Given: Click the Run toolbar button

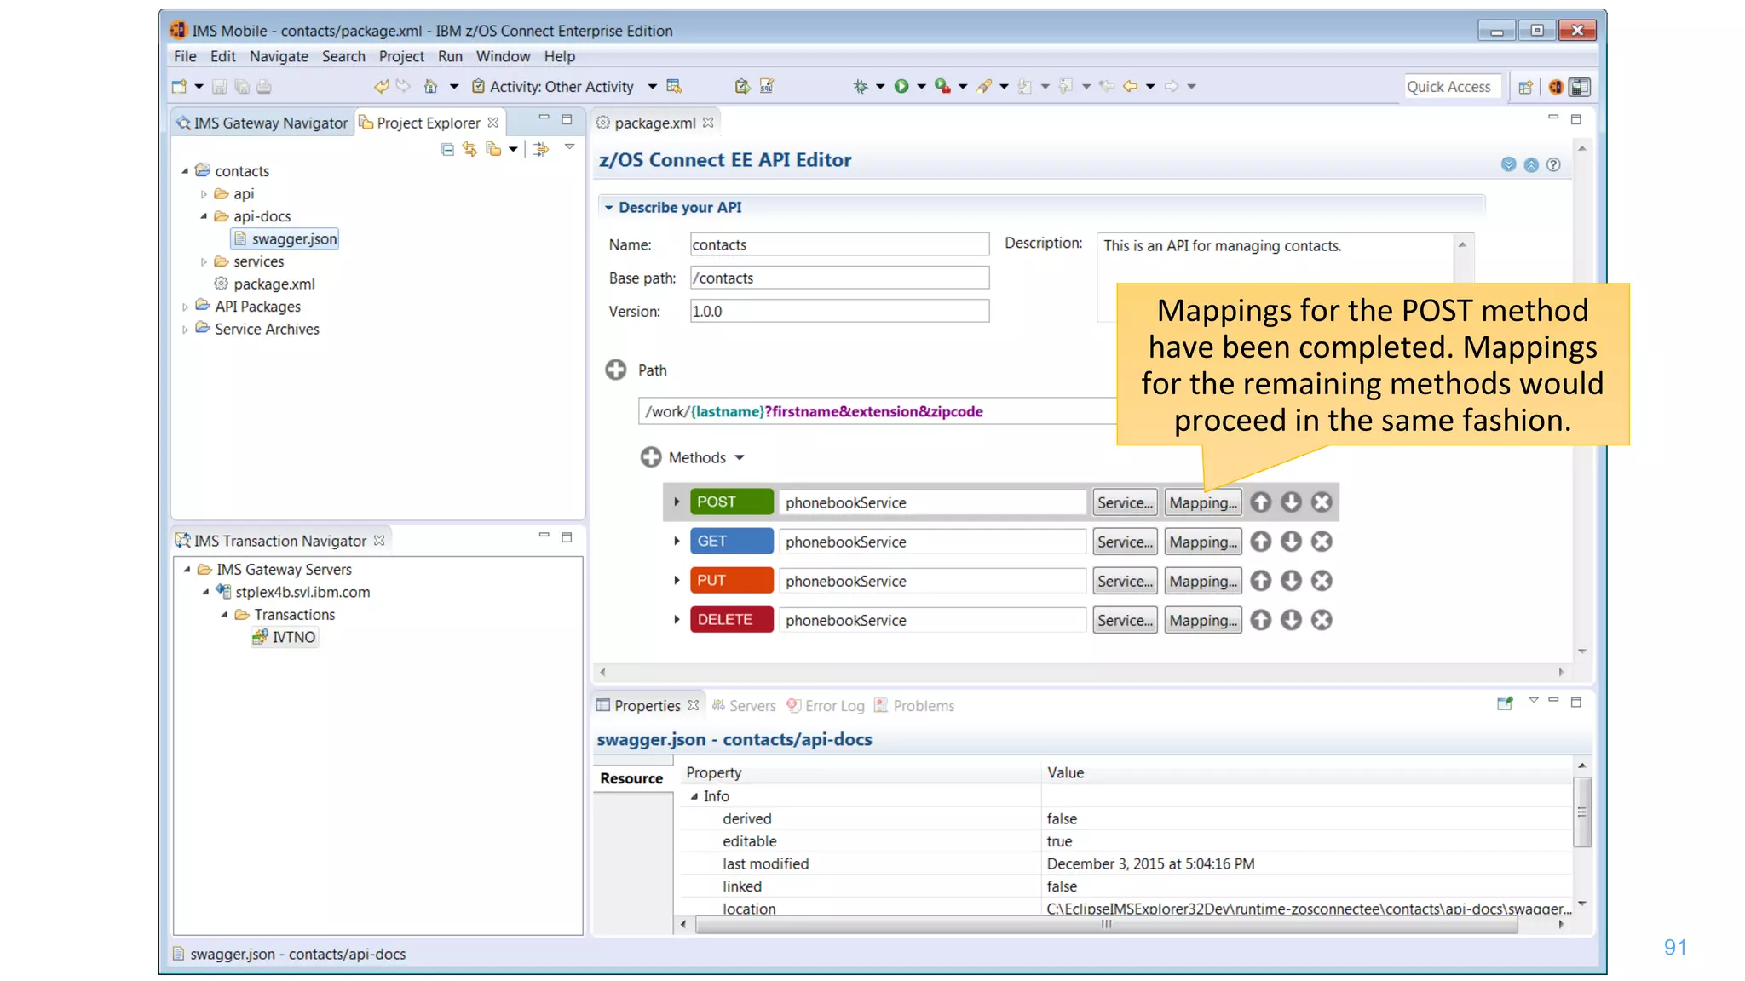Looking at the screenshot, I should [x=901, y=86].
